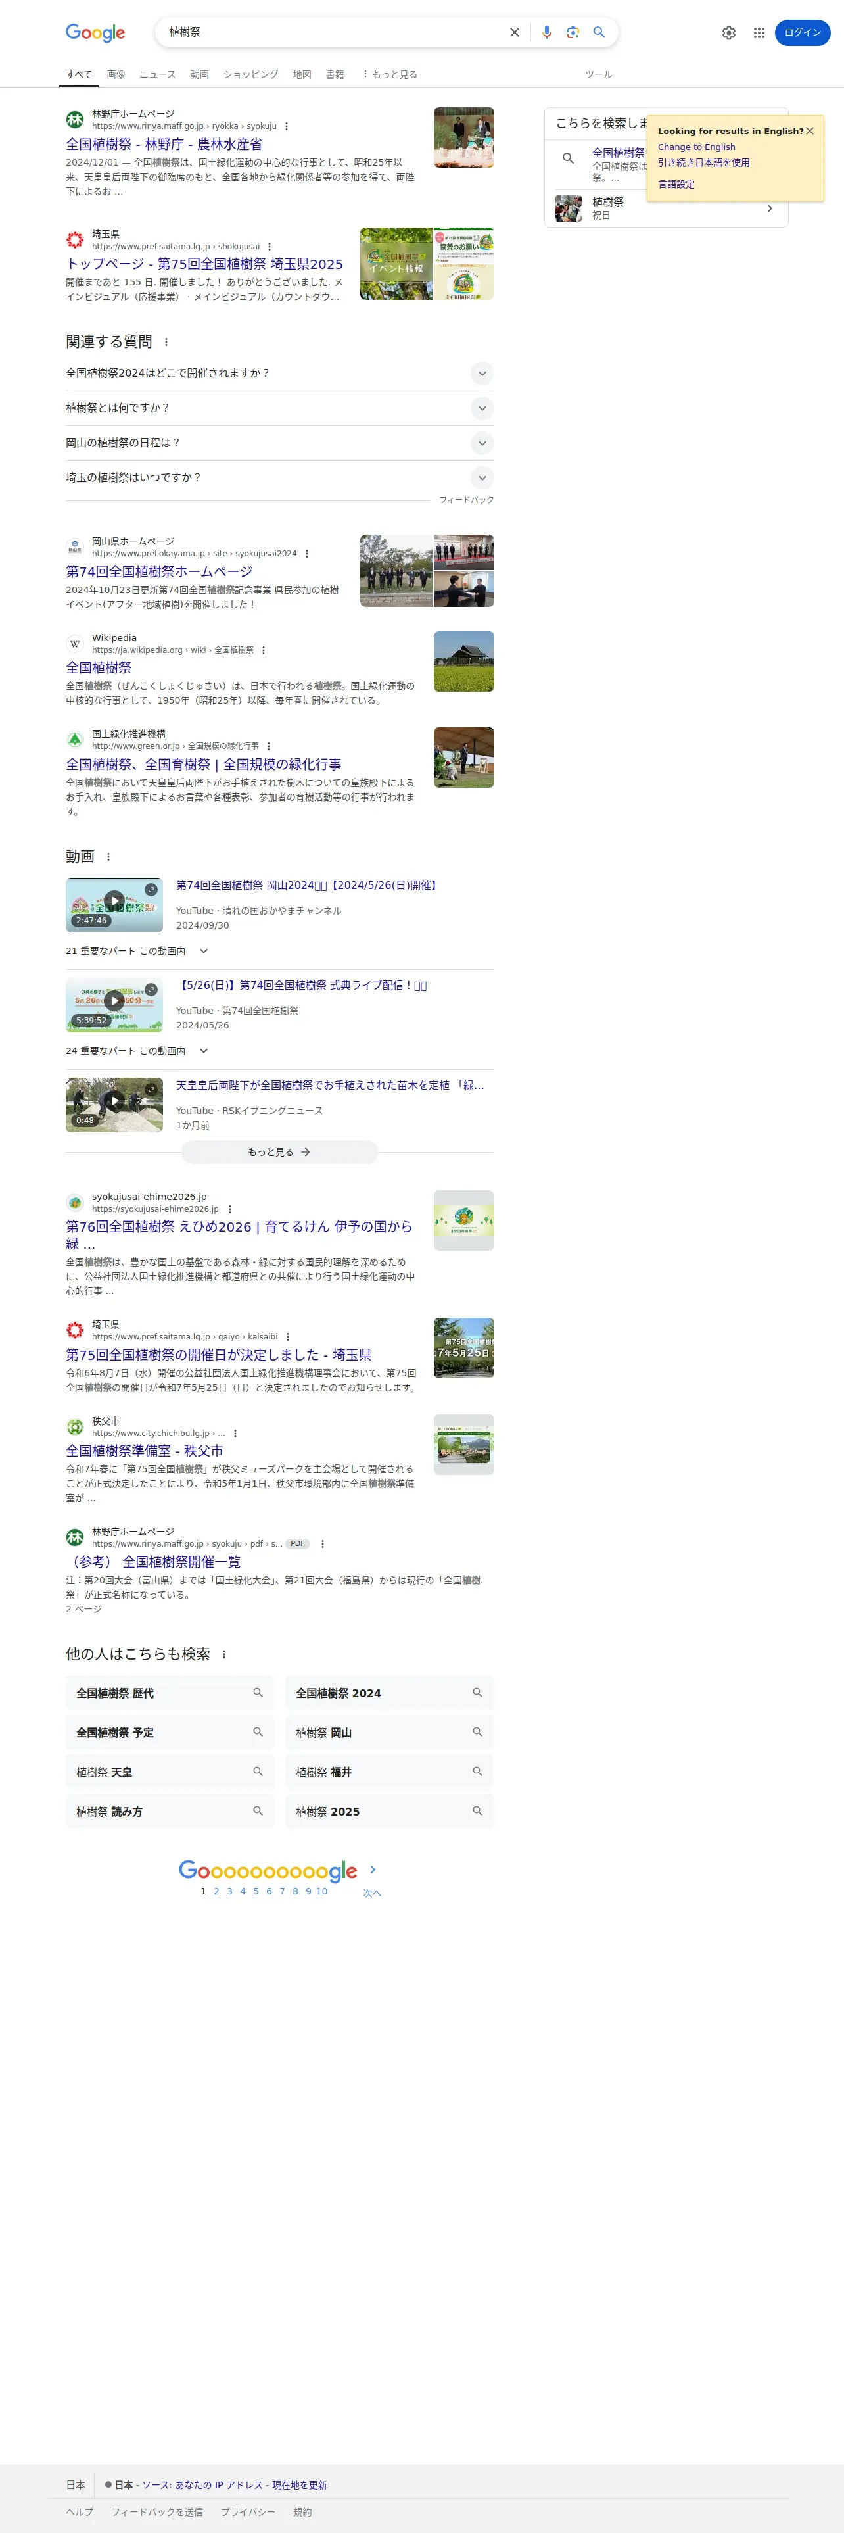Expand question 埼玉の植樹祭はいつですか？
This screenshot has width=844, height=2533.
280,478
